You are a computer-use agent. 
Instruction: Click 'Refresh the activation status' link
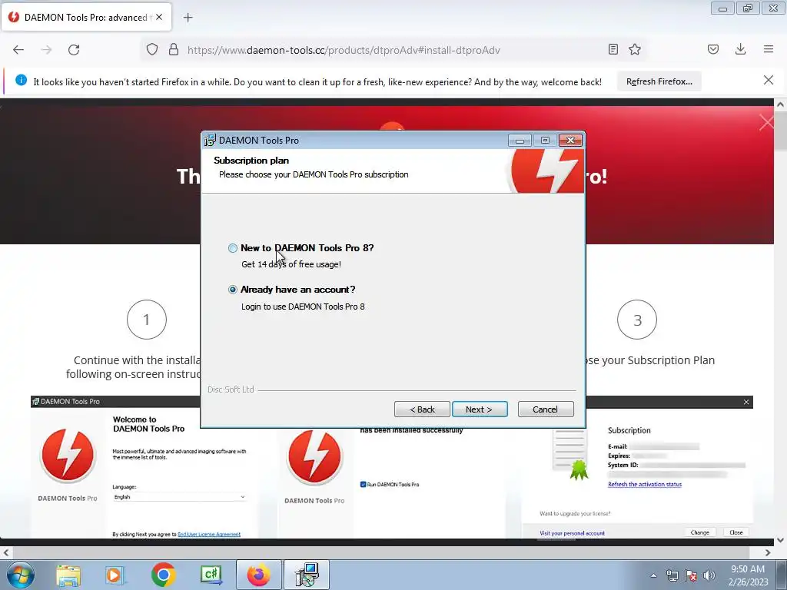pos(645,484)
